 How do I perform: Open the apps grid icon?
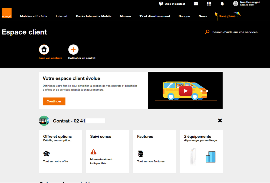coord(209,4)
